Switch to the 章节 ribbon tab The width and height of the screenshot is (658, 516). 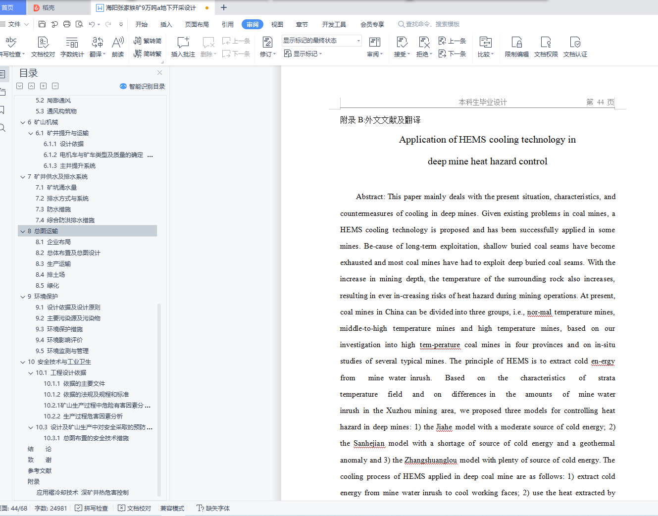click(302, 24)
